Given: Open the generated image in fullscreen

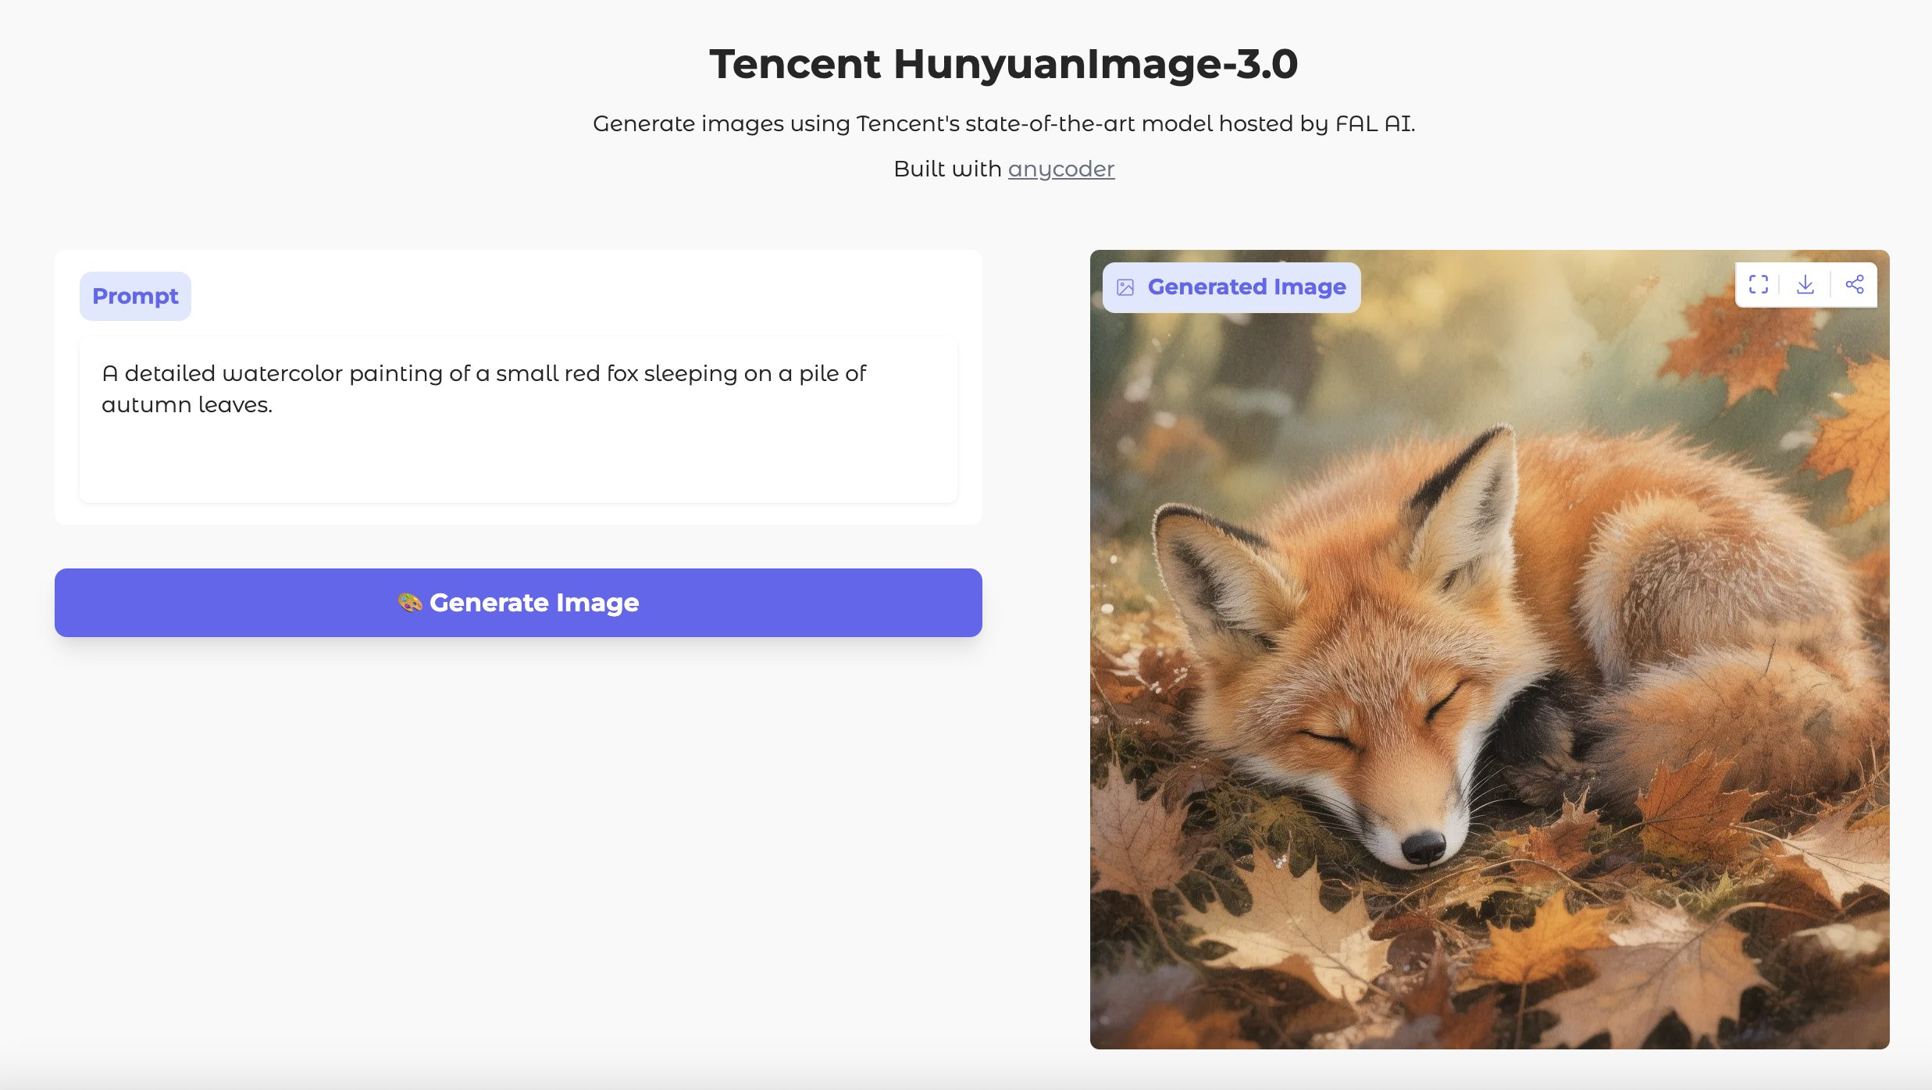Looking at the screenshot, I should coord(1758,284).
